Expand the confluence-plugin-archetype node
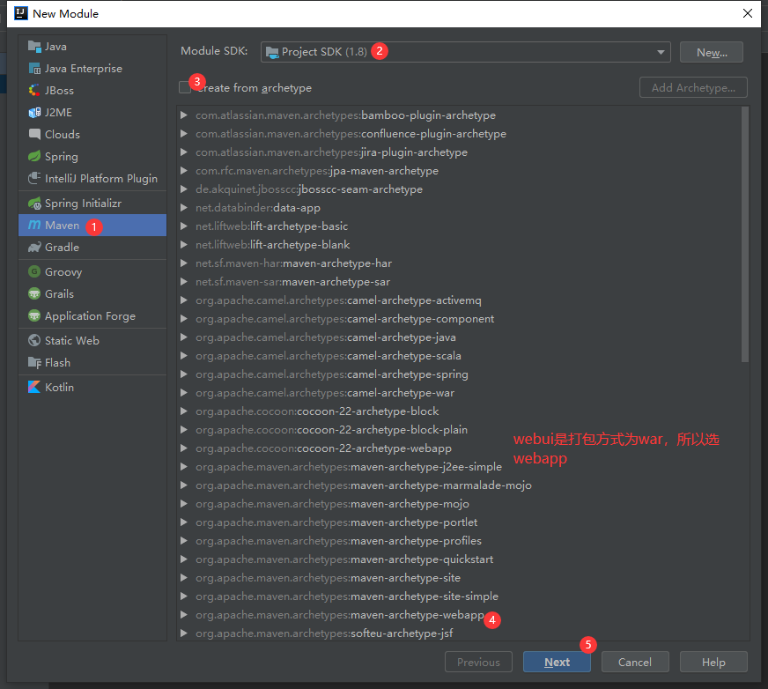Screen dimensions: 768x689 point(184,134)
